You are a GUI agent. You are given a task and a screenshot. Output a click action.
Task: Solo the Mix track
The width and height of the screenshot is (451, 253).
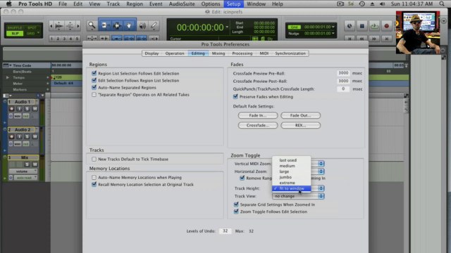coord(27,164)
